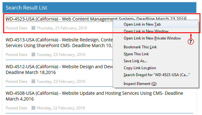Screen dimensions: 202x115
Task: Open WD-4512-USA Website Design and Development link
Action: [x=59, y=70]
